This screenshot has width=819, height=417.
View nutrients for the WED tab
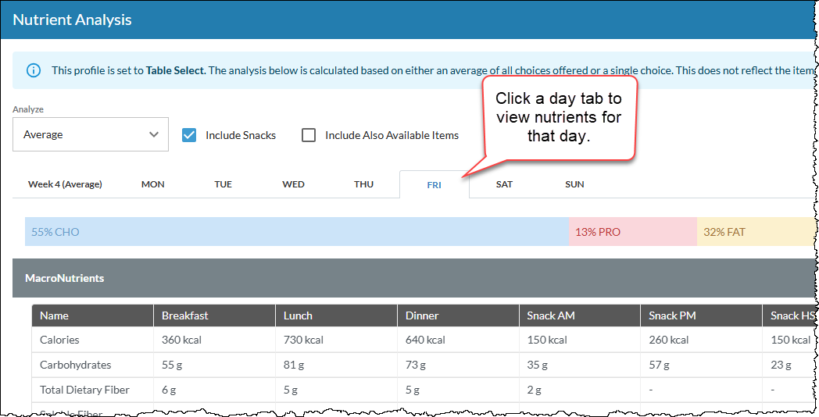(294, 184)
